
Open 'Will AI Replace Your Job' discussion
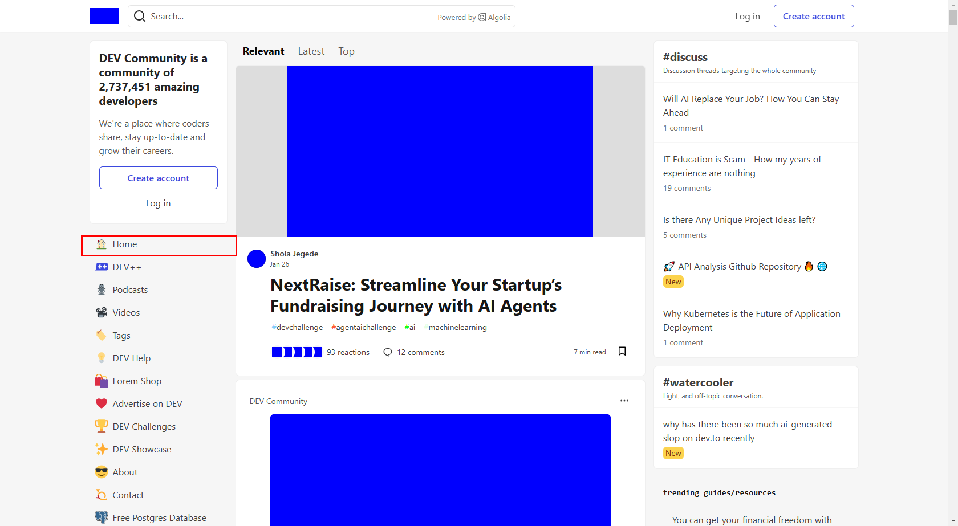click(x=750, y=105)
